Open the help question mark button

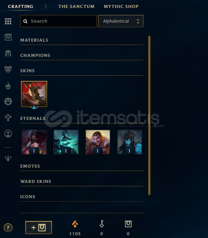8,228
